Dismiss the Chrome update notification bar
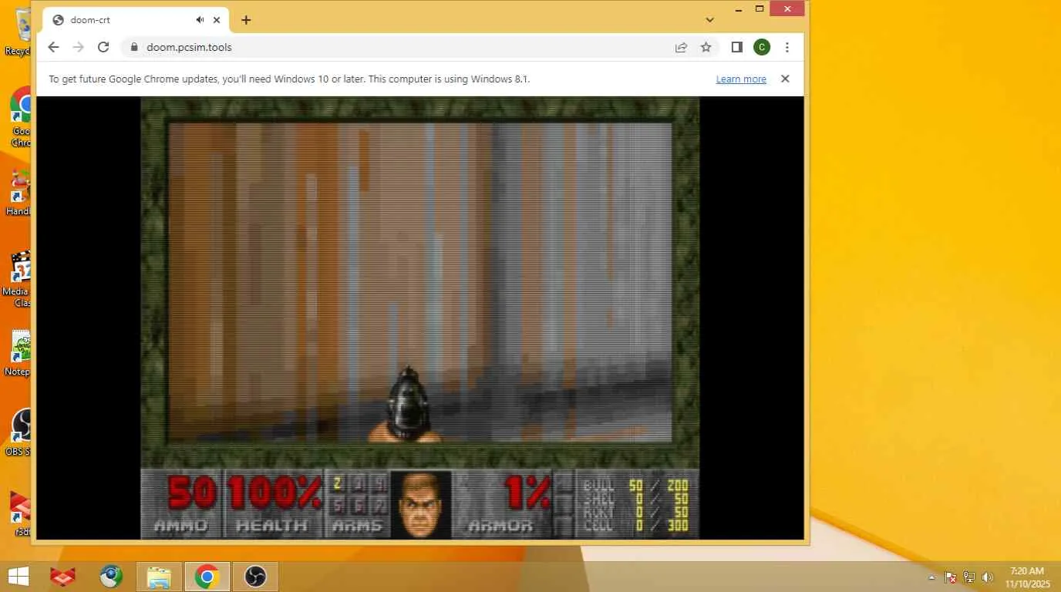 [785, 79]
